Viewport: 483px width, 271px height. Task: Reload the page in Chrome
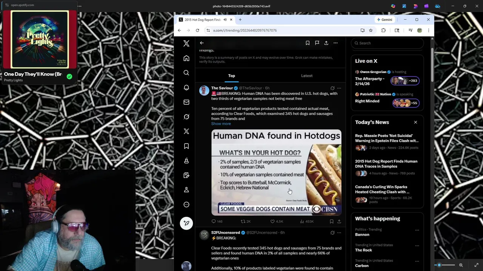click(x=197, y=30)
